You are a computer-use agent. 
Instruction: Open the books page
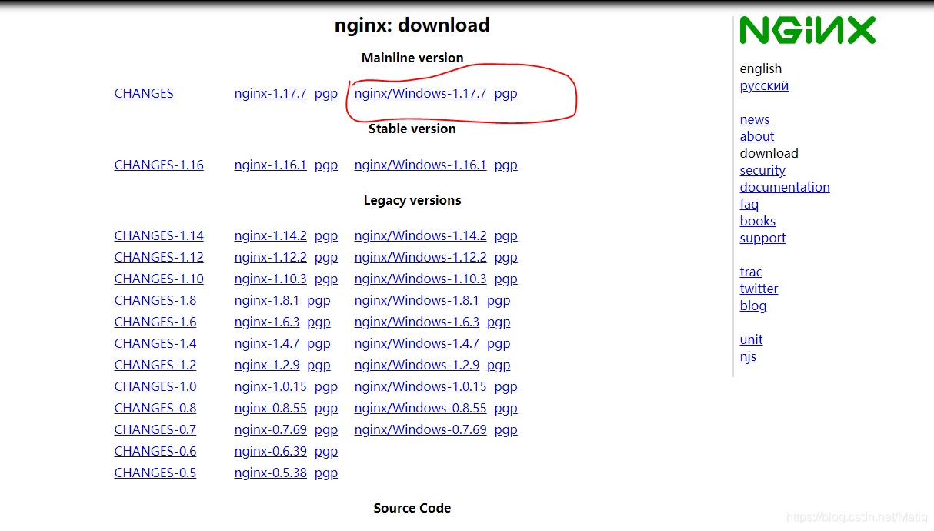(x=758, y=221)
